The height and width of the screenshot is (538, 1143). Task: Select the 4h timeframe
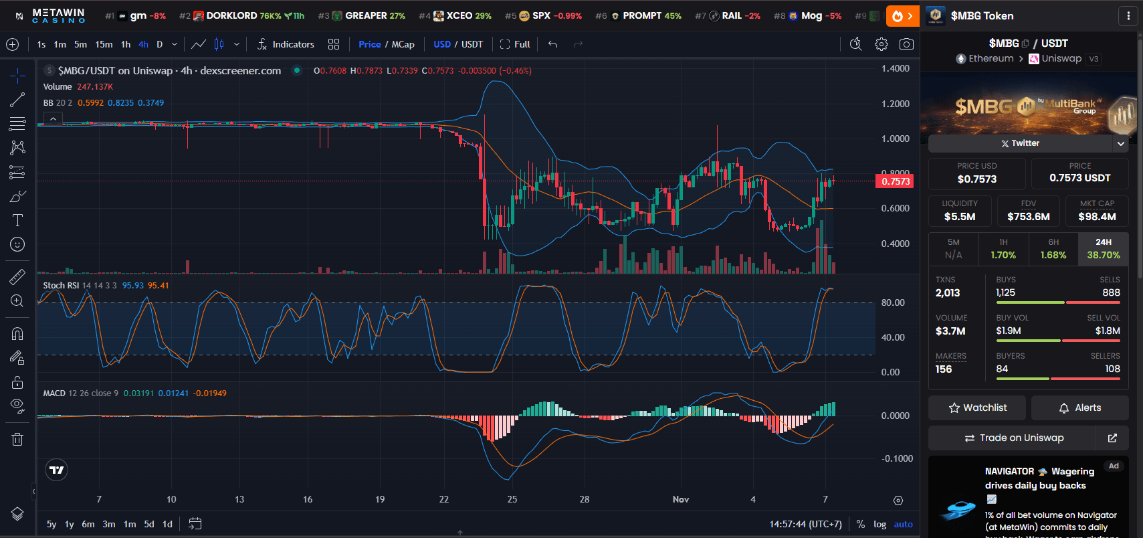point(143,44)
